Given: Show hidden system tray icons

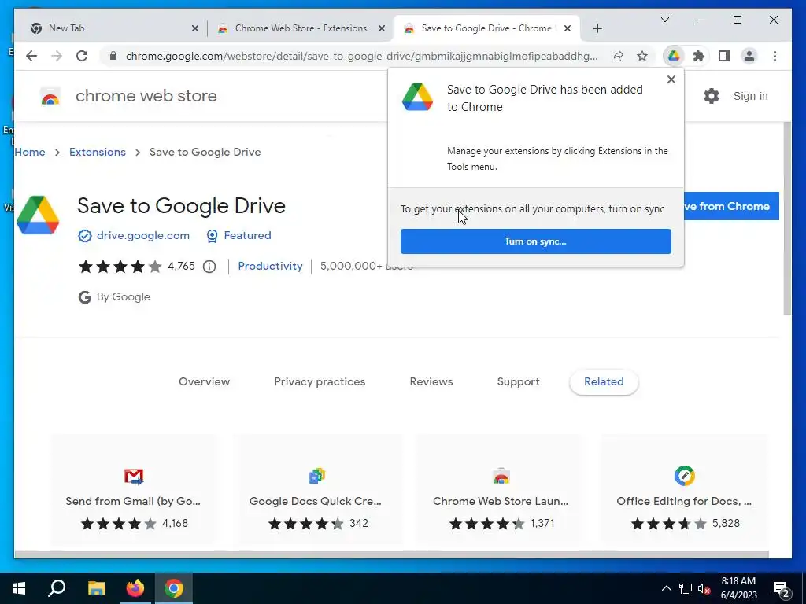Looking at the screenshot, I should tap(666, 588).
